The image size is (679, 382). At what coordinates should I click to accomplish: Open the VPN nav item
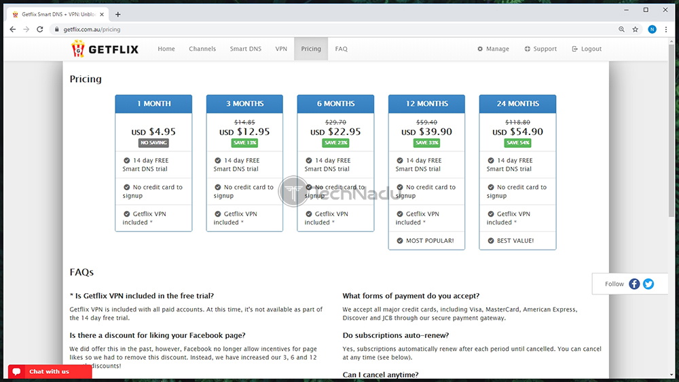pyautogui.click(x=281, y=49)
